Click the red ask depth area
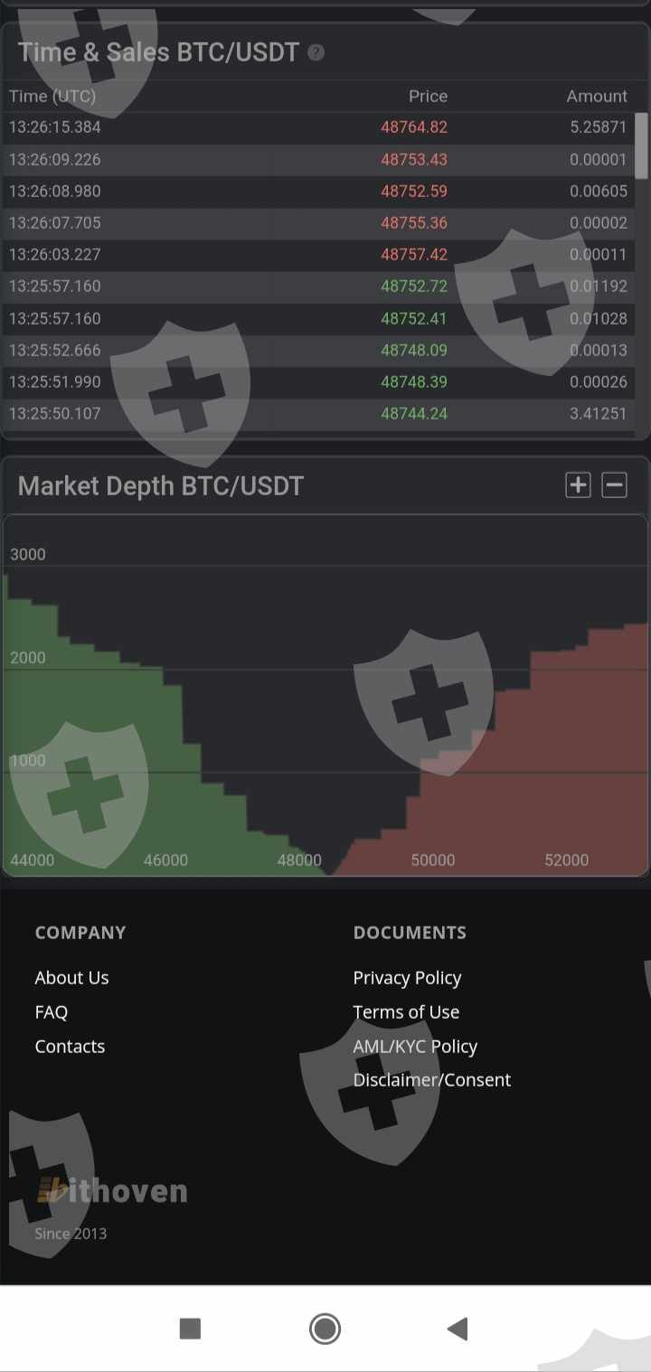 click(561, 768)
